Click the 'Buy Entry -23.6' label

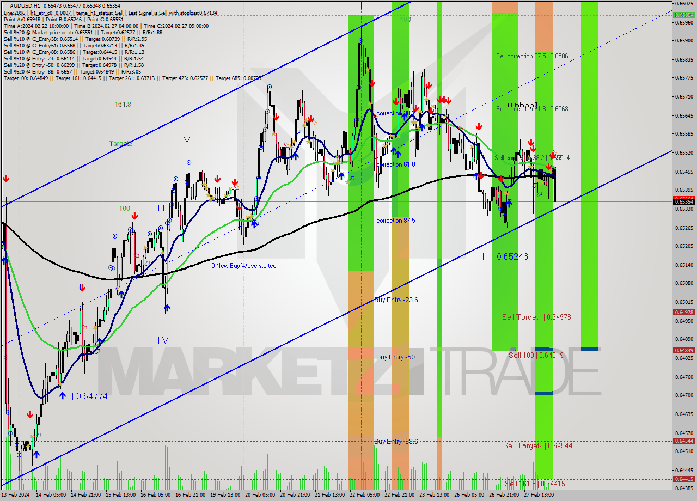396,300
